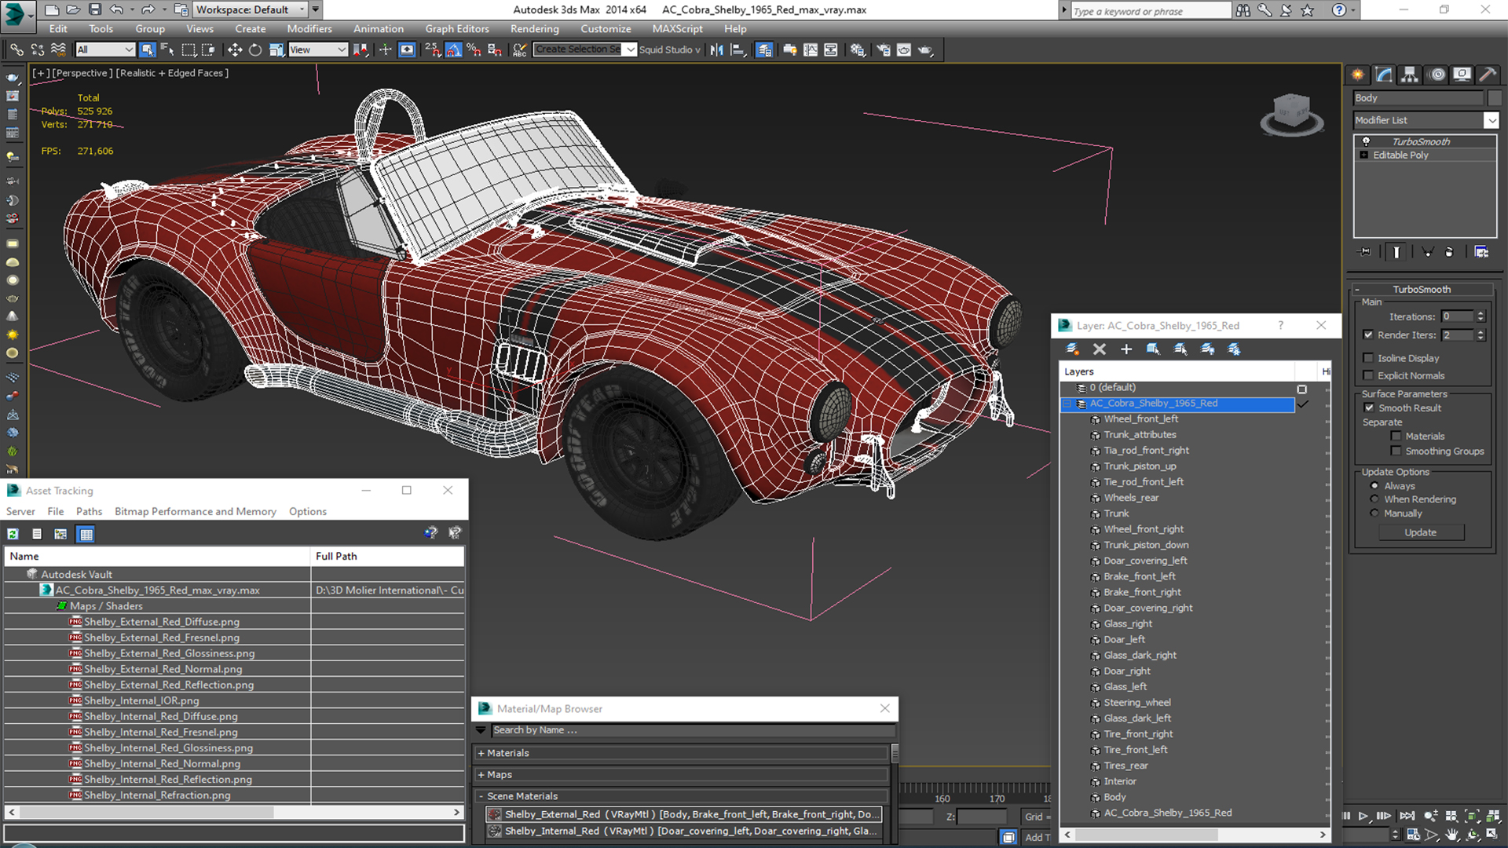Activate the Select Object tool
Screen dimensions: 1508x848
(x=147, y=49)
